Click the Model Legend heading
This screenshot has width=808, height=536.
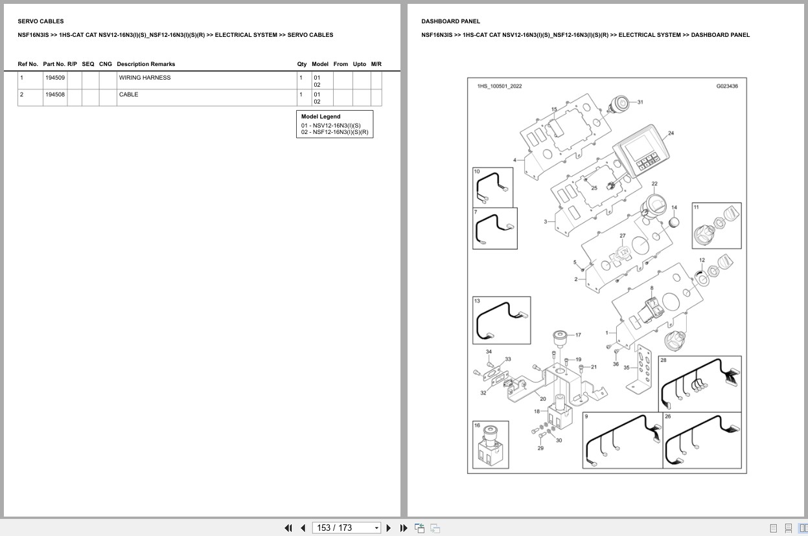click(x=321, y=117)
